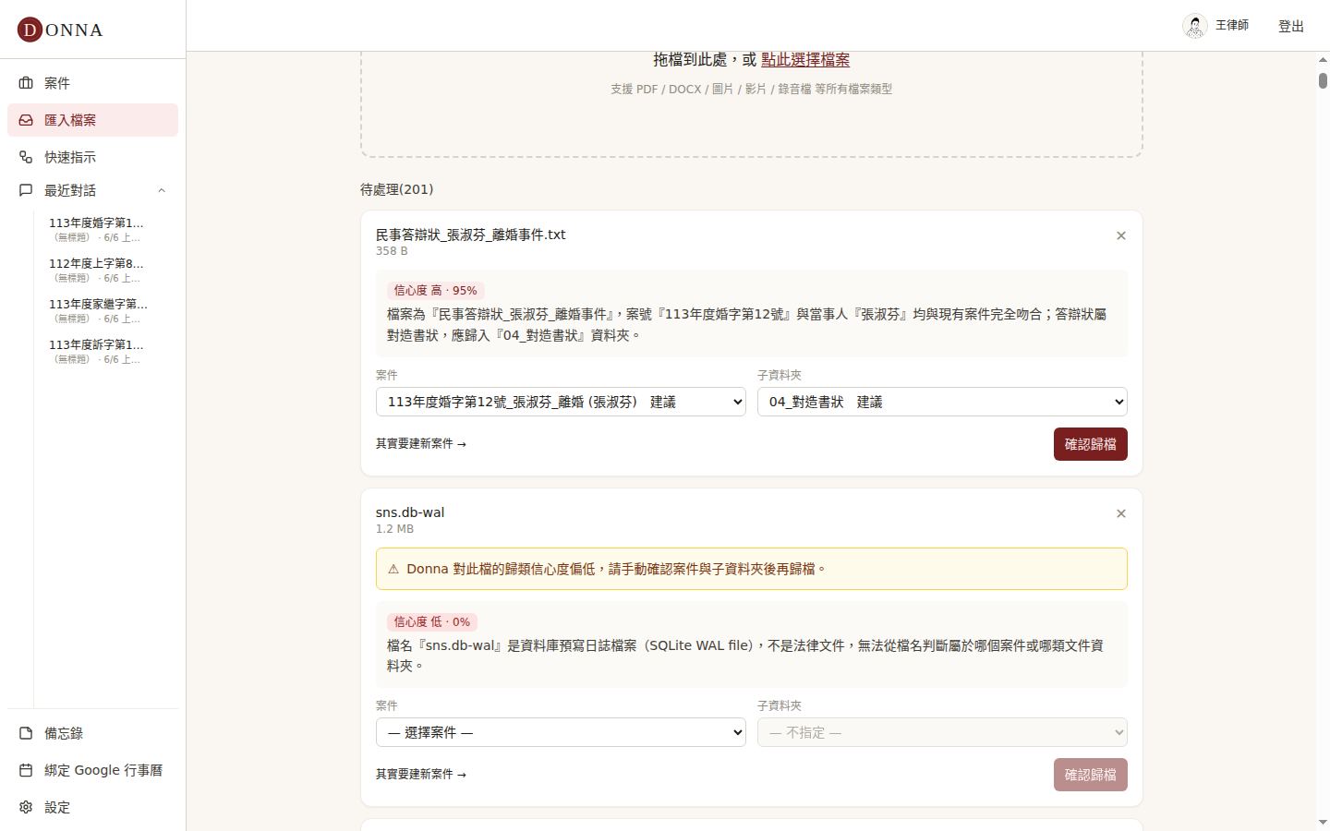The height and width of the screenshot is (831, 1330).
Task: Click the Google calendar binding icon
Action: click(26, 770)
